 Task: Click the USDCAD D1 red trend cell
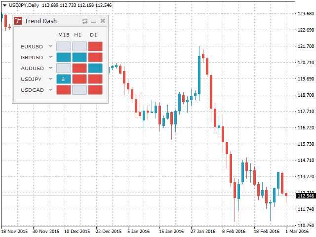click(x=95, y=90)
